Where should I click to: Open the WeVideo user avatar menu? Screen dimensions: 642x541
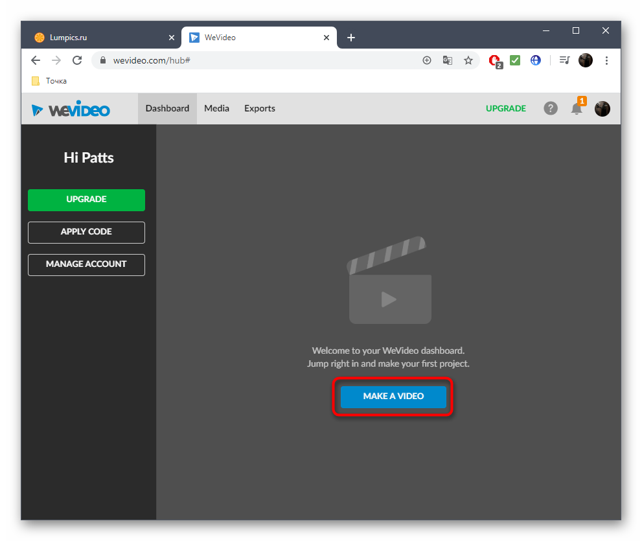(x=602, y=109)
